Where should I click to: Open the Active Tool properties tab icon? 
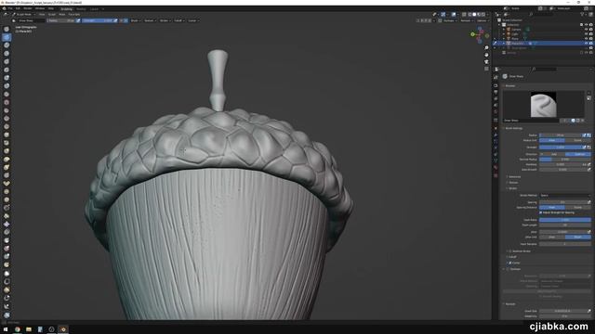(496, 77)
